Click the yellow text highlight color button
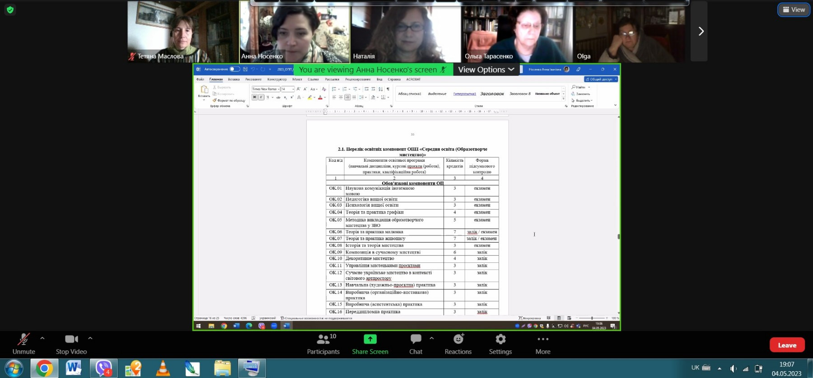 pyautogui.click(x=310, y=97)
